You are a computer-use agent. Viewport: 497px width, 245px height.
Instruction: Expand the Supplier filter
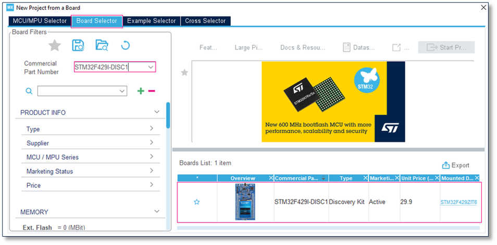point(152,142)
